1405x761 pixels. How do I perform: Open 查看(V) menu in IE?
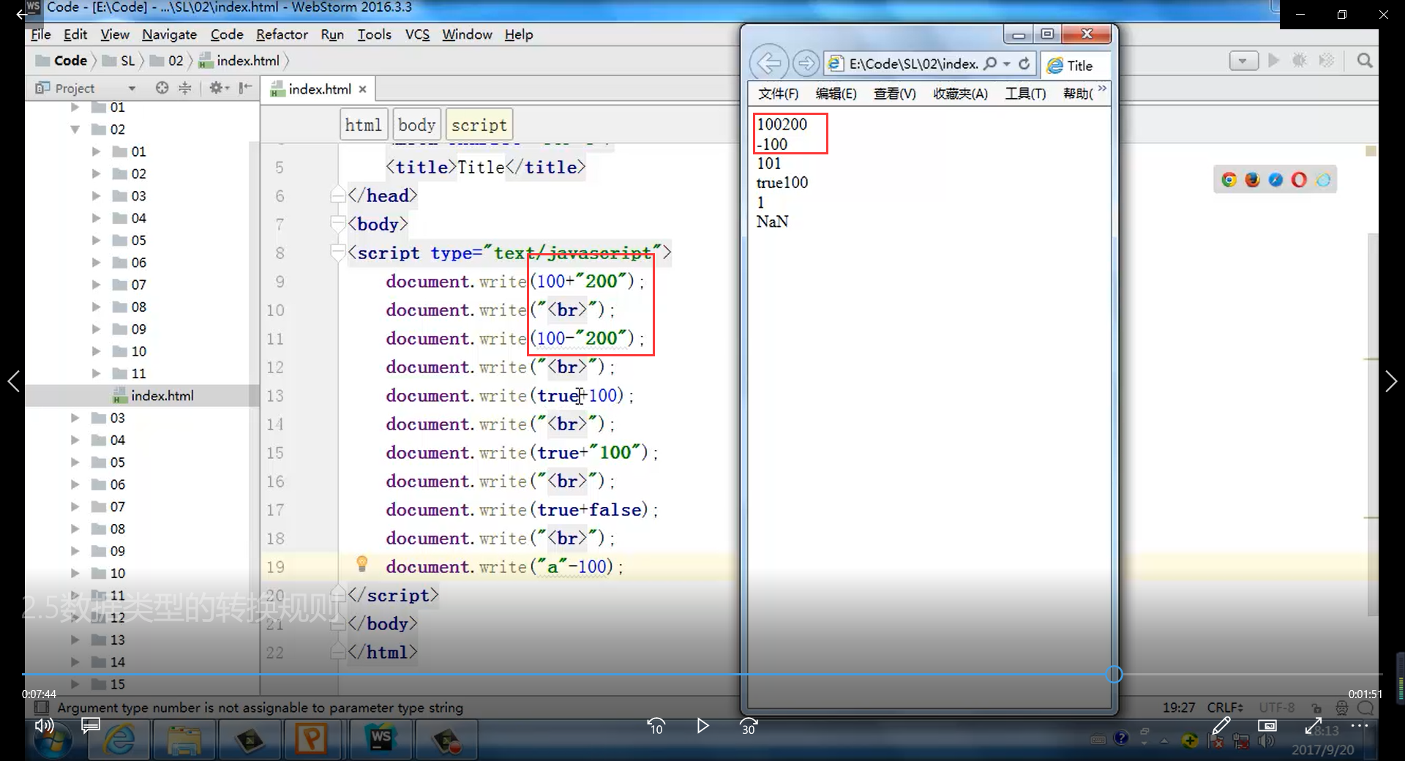point(894,94)
